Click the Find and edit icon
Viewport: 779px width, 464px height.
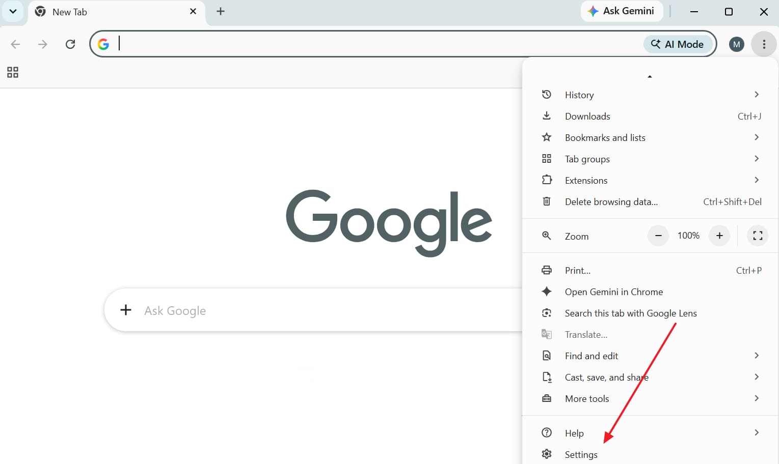coord(547,356)
